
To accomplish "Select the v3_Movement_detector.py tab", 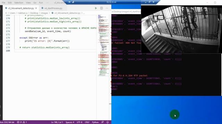I will pos(21,8).
